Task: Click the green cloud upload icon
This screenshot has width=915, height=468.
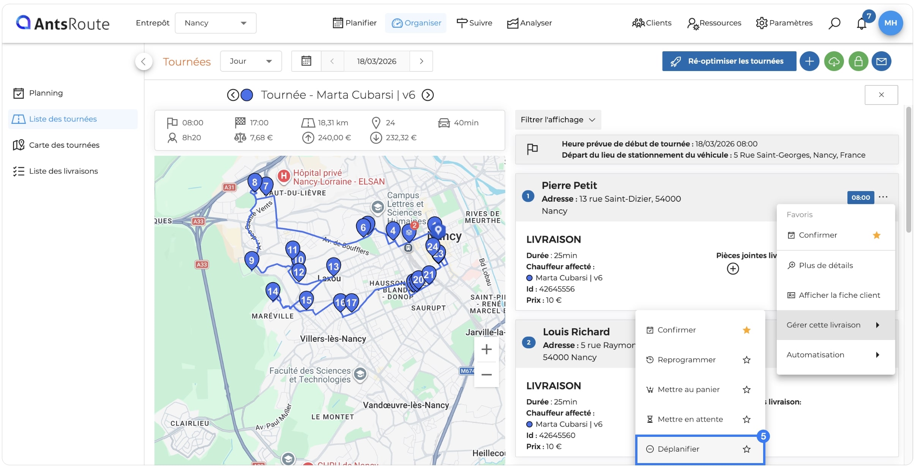Action: click(834, 61)
